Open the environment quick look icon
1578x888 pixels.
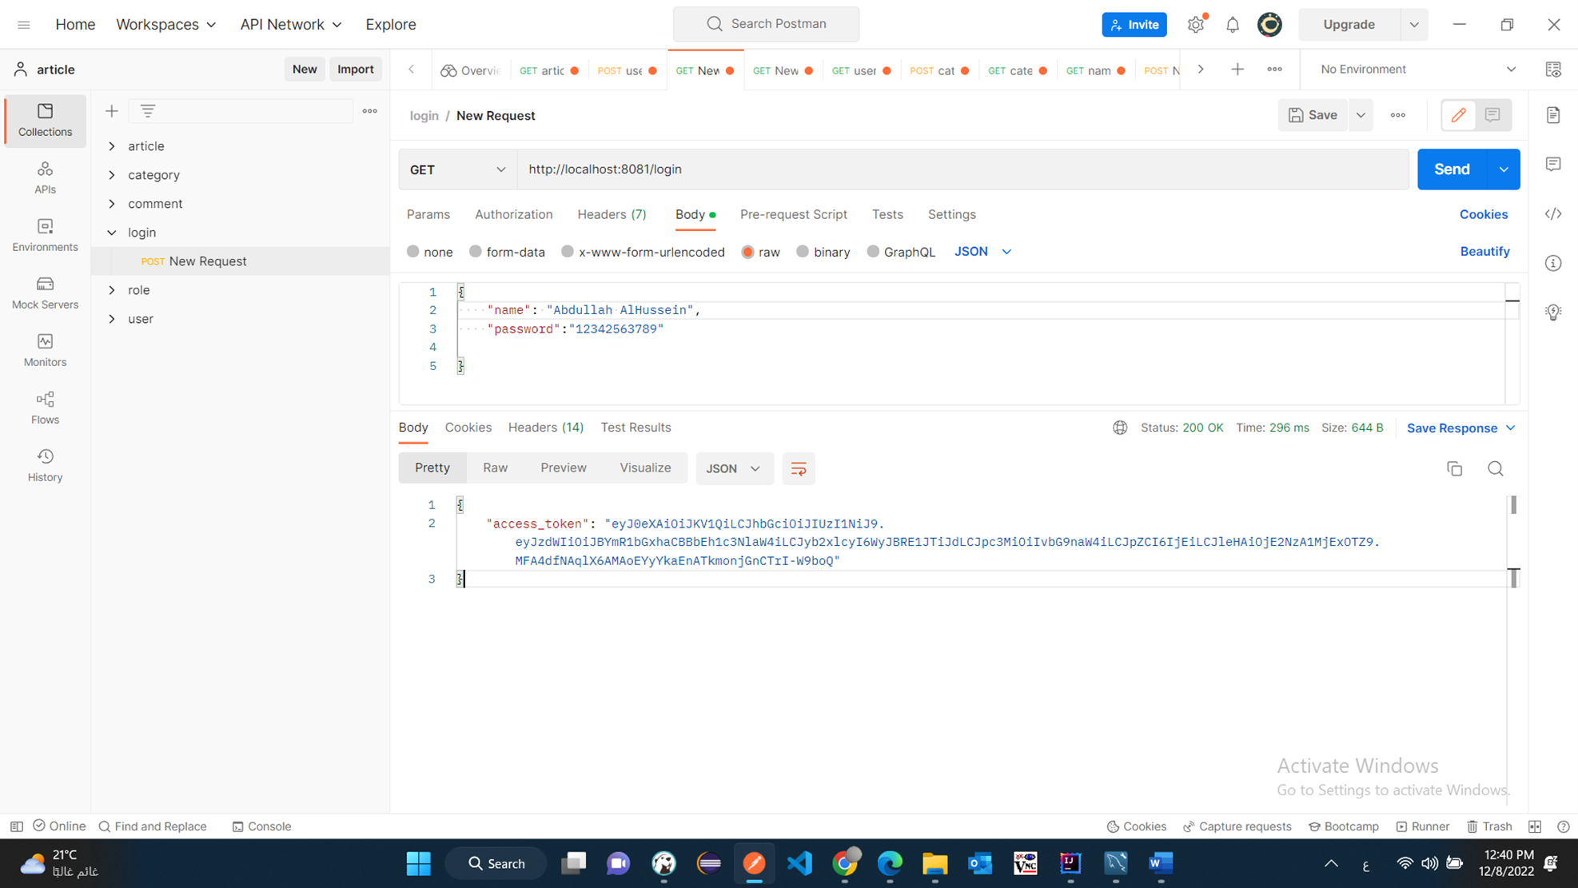point(1553,70)
